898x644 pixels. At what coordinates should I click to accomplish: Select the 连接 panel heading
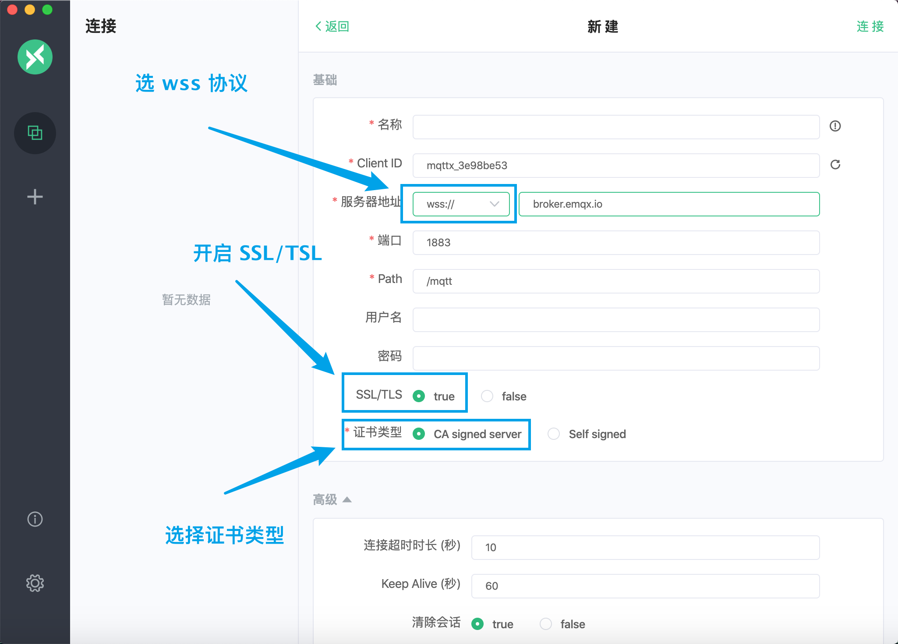coord(101,26)
